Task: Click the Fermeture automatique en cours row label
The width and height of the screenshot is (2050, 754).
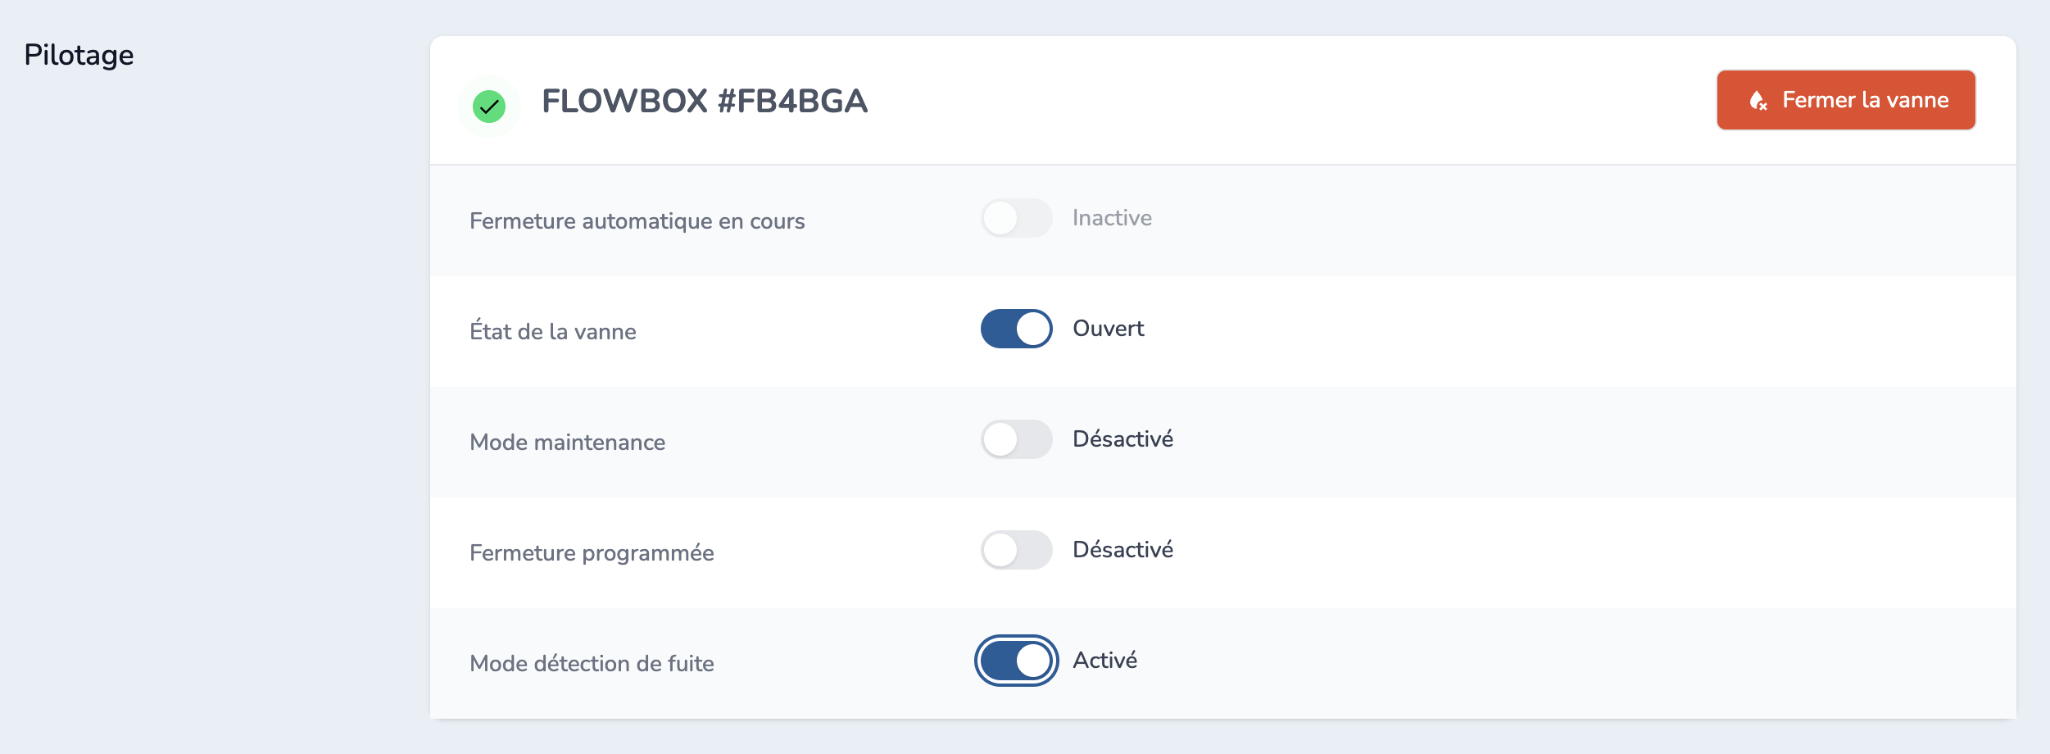Action: (x=637, y=220)
